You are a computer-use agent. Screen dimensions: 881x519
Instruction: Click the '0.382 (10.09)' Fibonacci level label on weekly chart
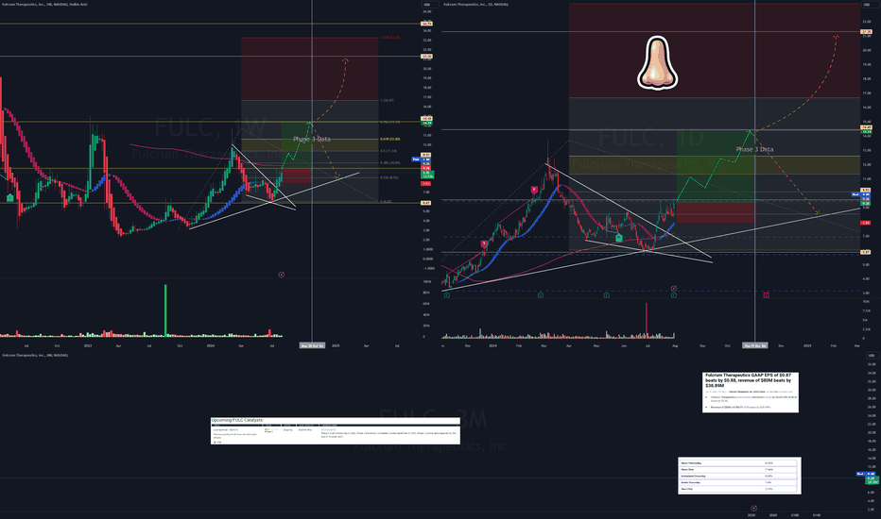(x=390, y=162)
